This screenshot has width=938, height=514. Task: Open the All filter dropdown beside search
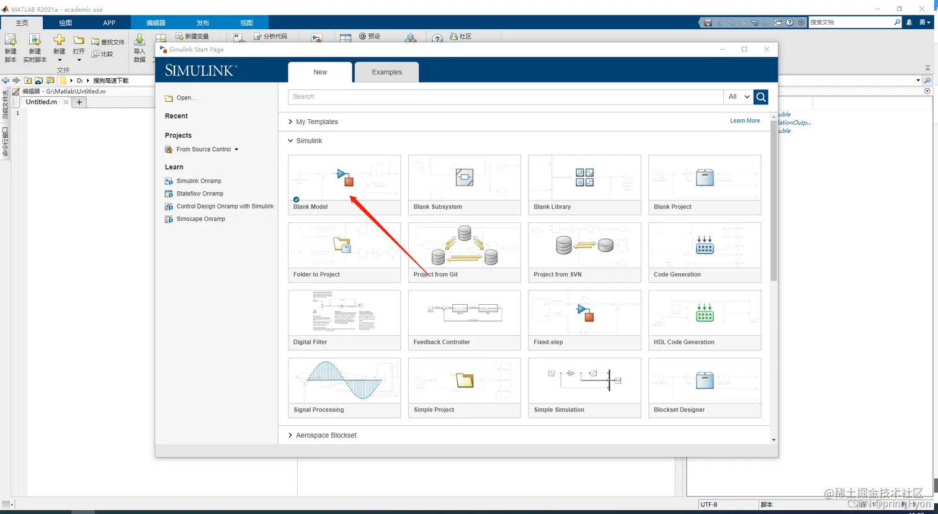coord(739,97)
